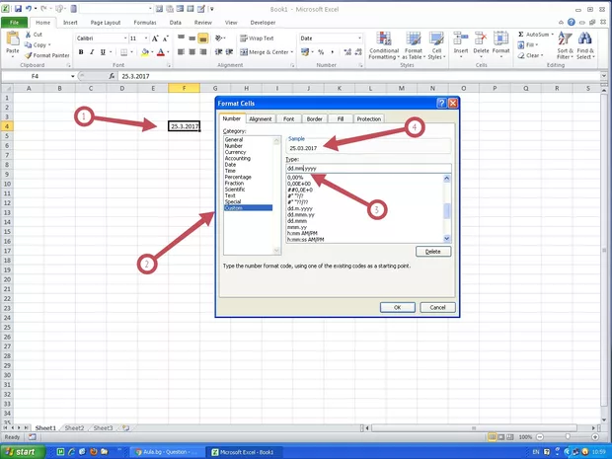Click the Delete button under format list
This screenshot has width=612, height=459.
coord(432,252)
